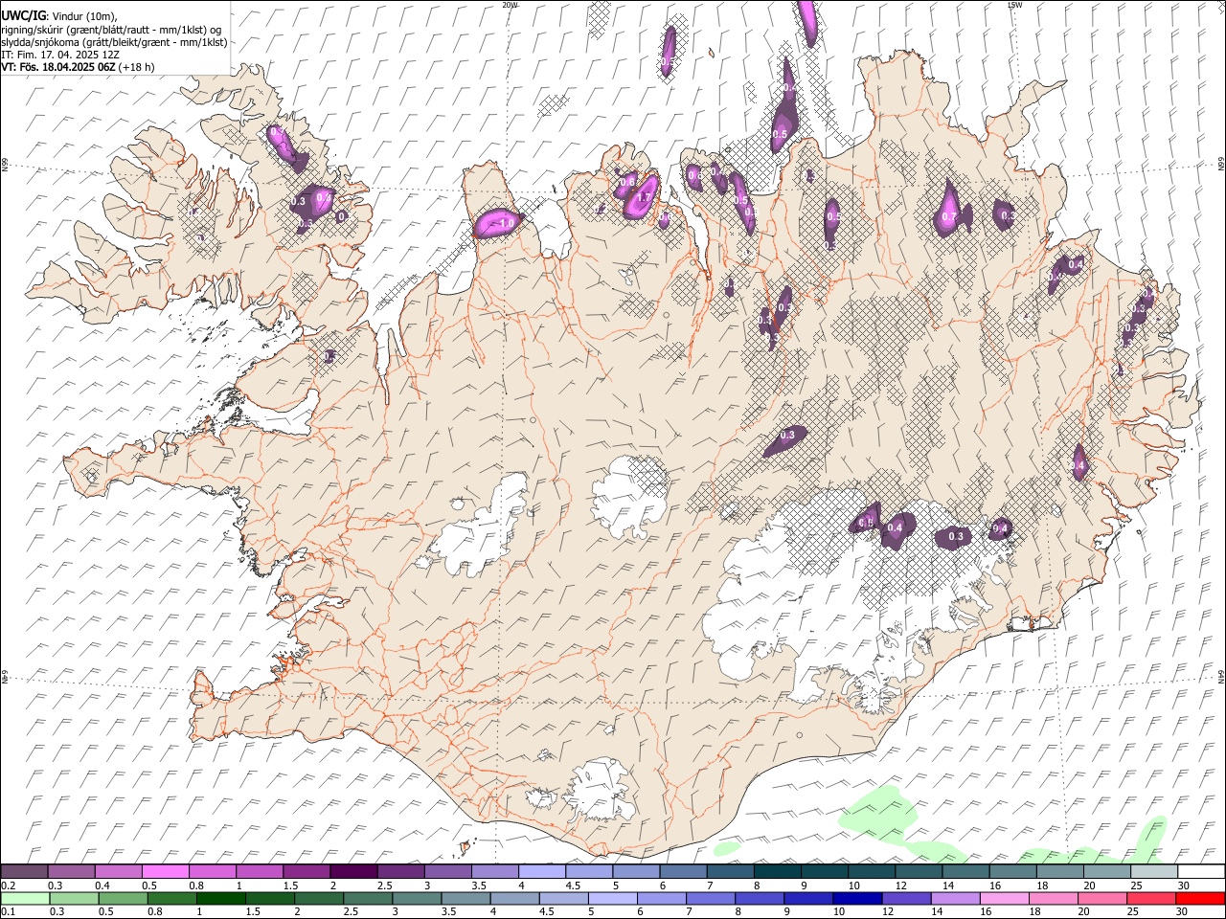
Task: Click the royal blue 9 swatch in the green scale
Action: (x=807, y=898)
